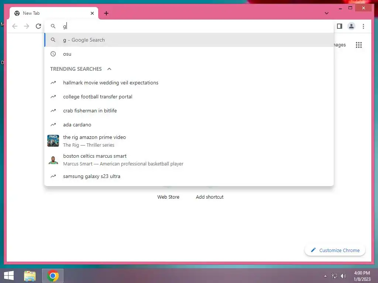The width and height of the screenshot is (378, 283).
Task: Click Marcus Smart player thumbnail
Action: (53, 160)
